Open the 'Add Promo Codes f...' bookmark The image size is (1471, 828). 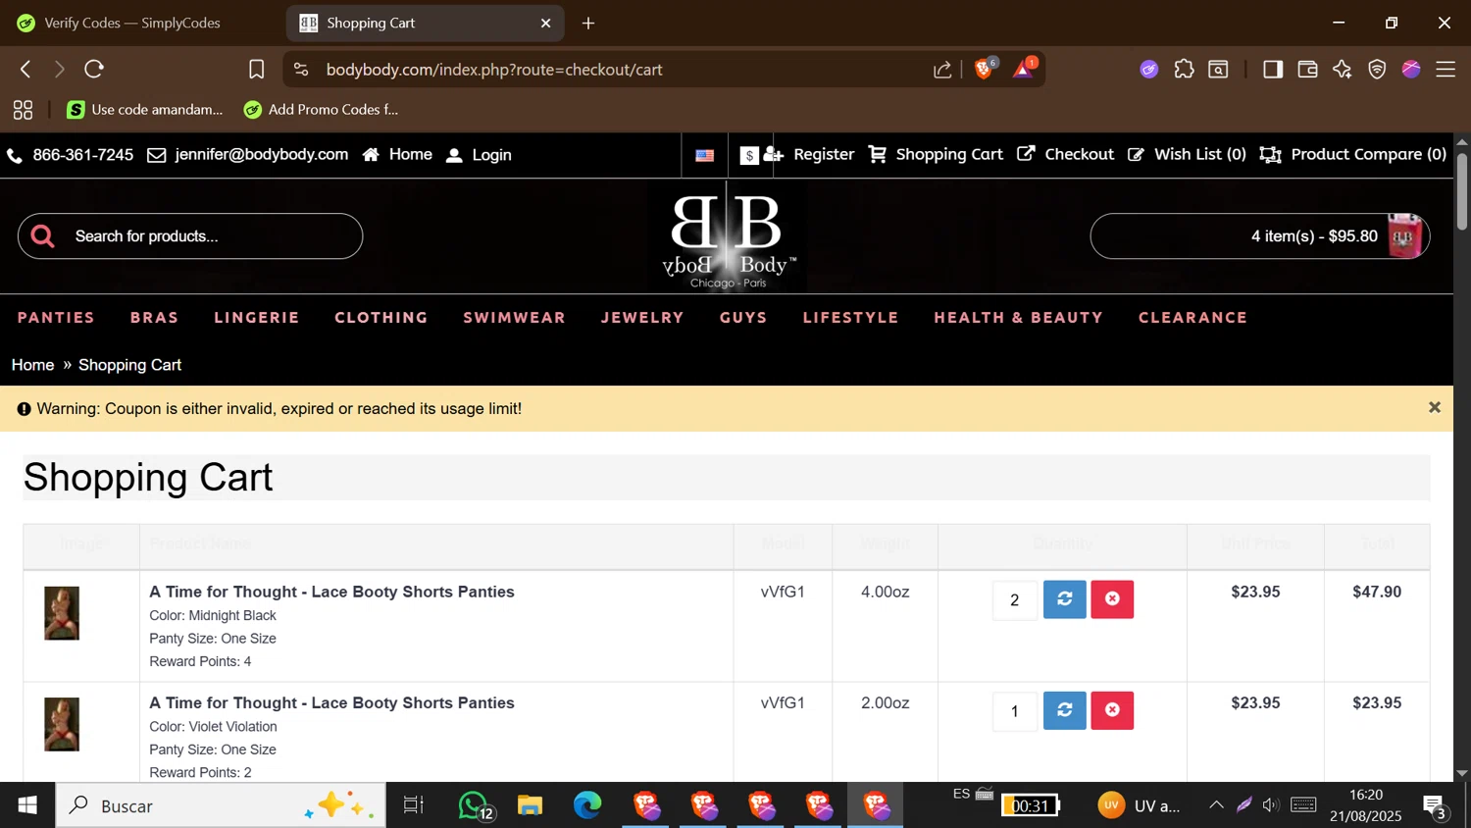coord(322,110)
